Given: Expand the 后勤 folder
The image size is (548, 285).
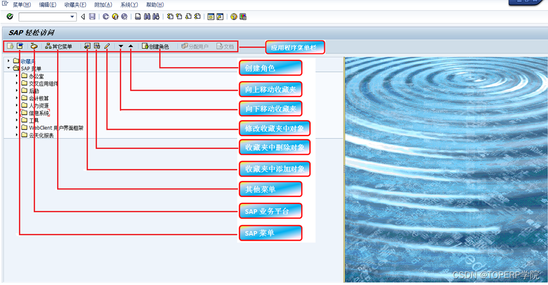Looking at the screenshot, I should click(x=17, y=90).
